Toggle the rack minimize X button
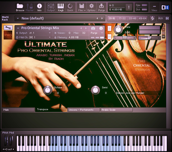Viewport: 172px width, 152px height. point(167,18)
